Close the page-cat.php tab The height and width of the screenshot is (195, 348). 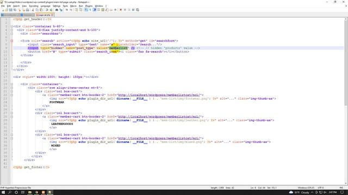(x=52, y=15)
